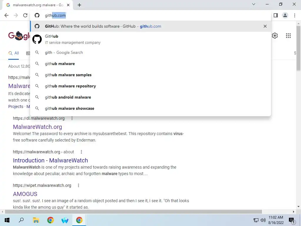
Task: Open Chrome three-dot menu
Action: 295,15
